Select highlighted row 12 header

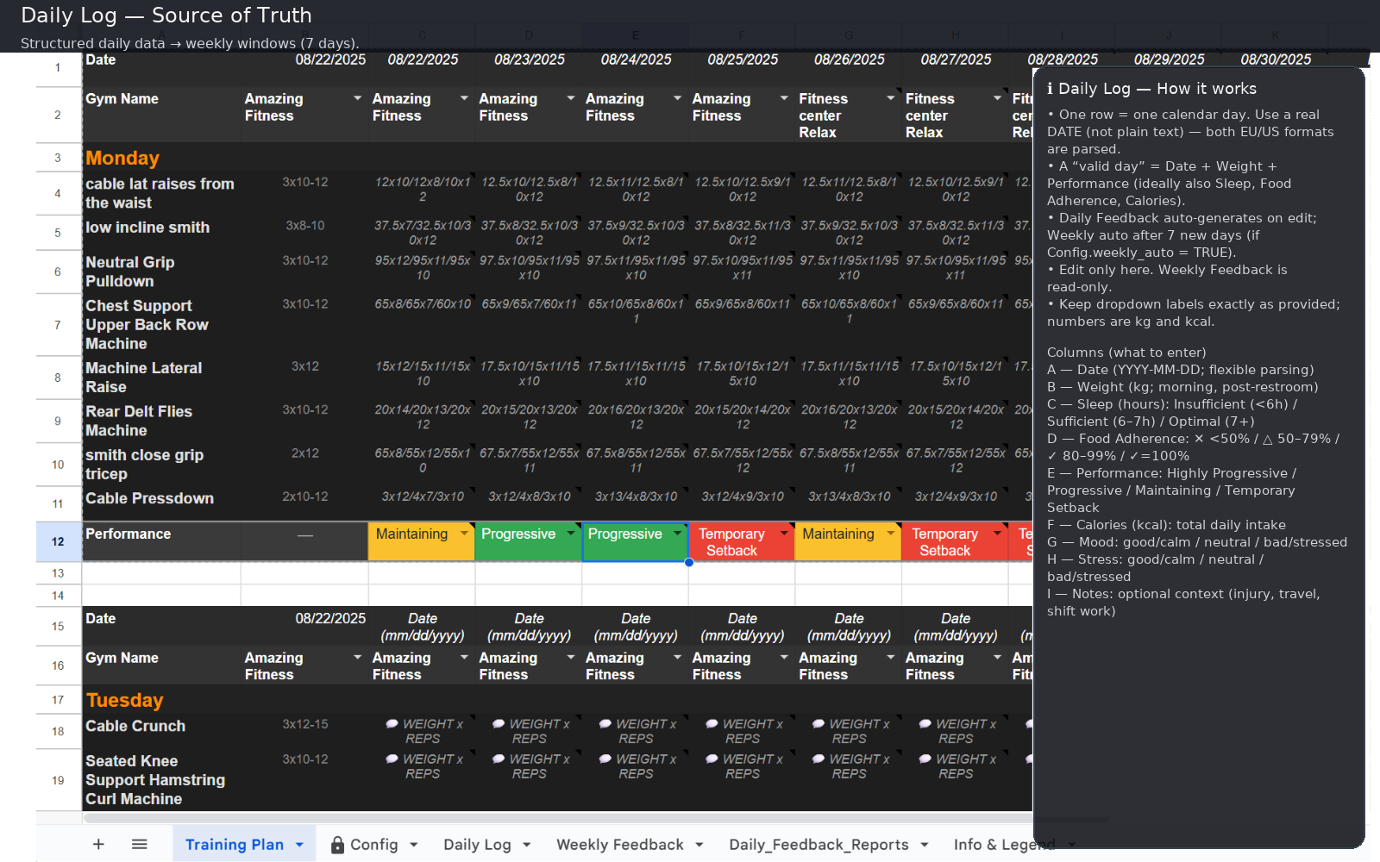[x=58, y=541]
